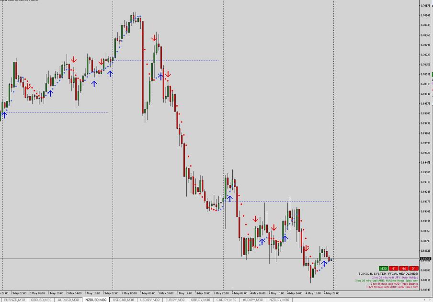Screen dimensions: 433x302
Task: Click the green M30 timeframe badge
Action: click(x=383, y=268)
